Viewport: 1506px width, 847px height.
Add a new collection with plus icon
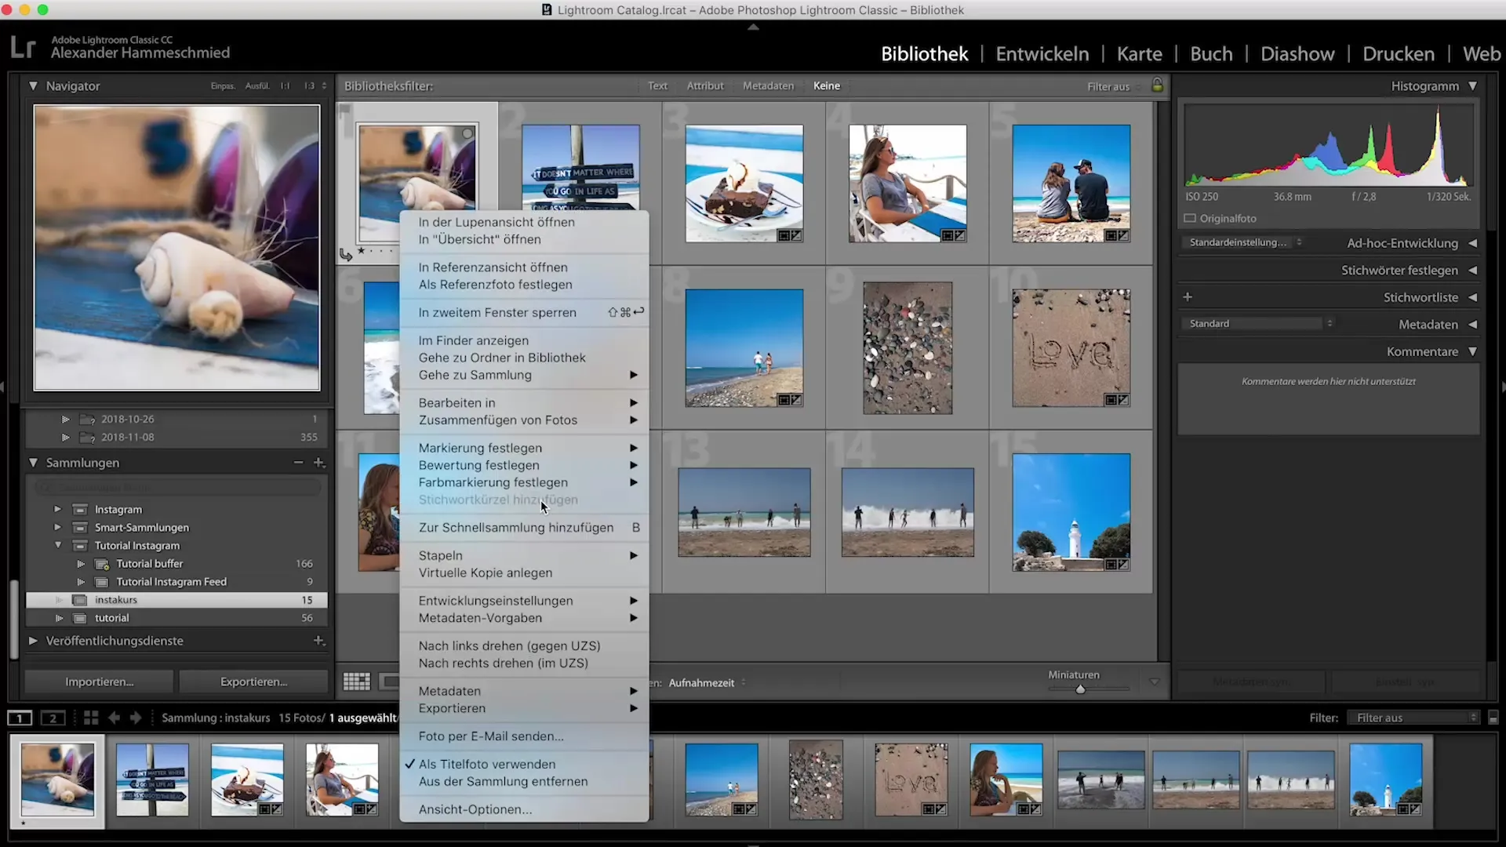click(x=319, y=463)
